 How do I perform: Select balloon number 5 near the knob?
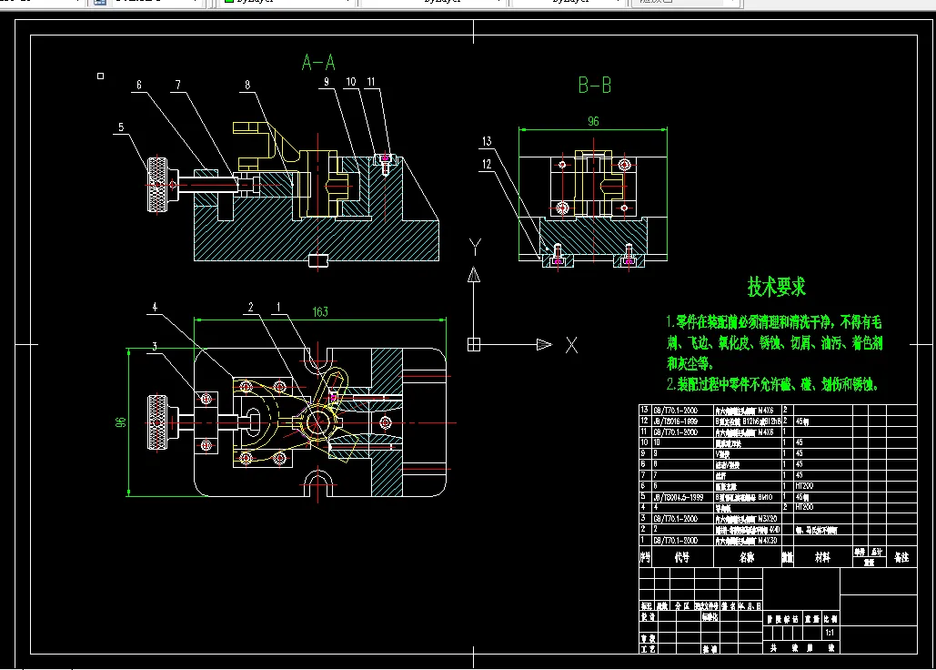121,127
